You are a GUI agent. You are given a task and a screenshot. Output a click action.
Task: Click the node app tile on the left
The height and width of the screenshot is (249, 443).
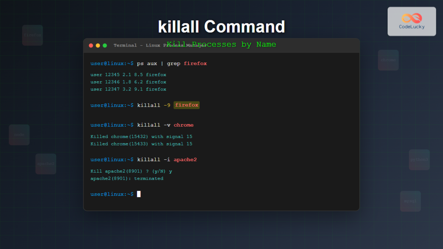point(19,135)
